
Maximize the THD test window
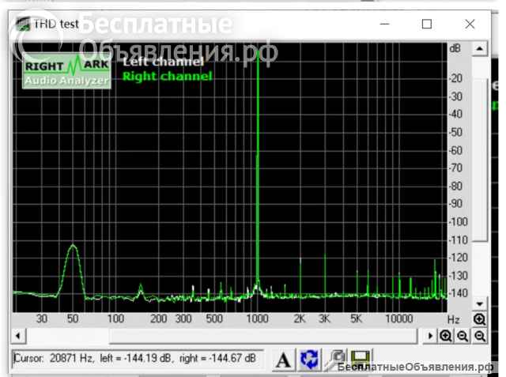point(427,25)
